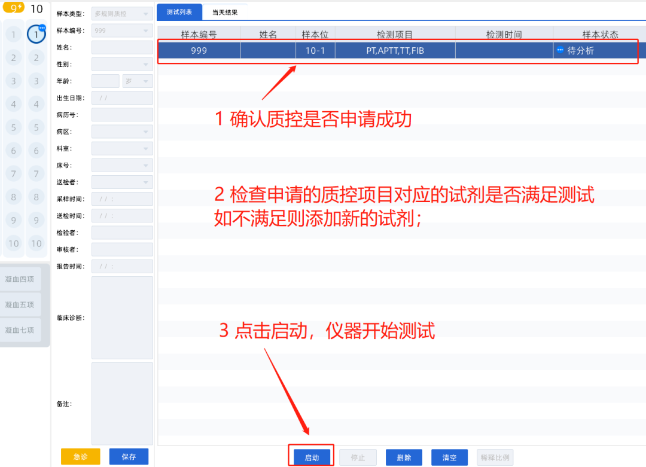Pick the 凝血五项 test panel

[x=20, y=305]
